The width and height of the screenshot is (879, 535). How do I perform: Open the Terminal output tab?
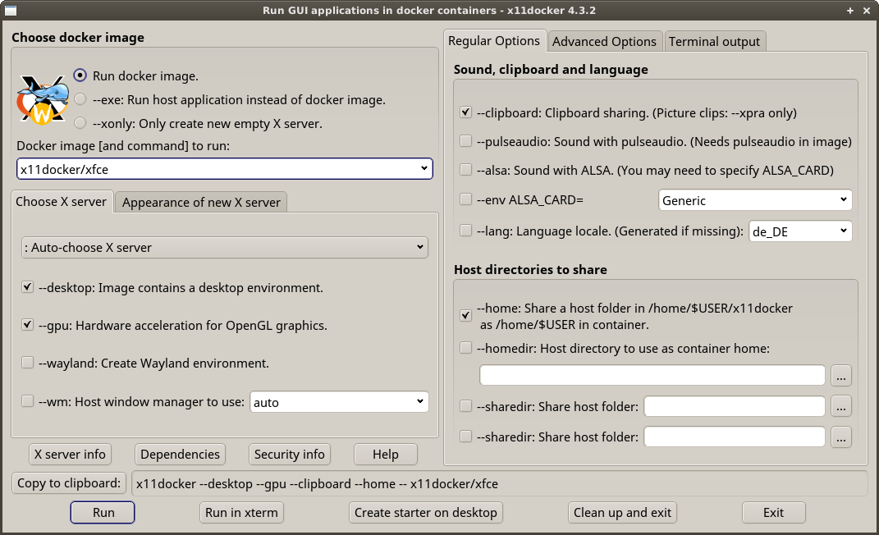tap(714, 42)
